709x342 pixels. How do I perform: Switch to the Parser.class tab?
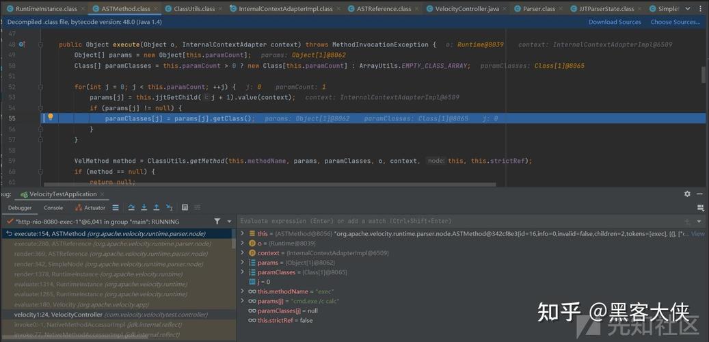(x=539, y=9)
